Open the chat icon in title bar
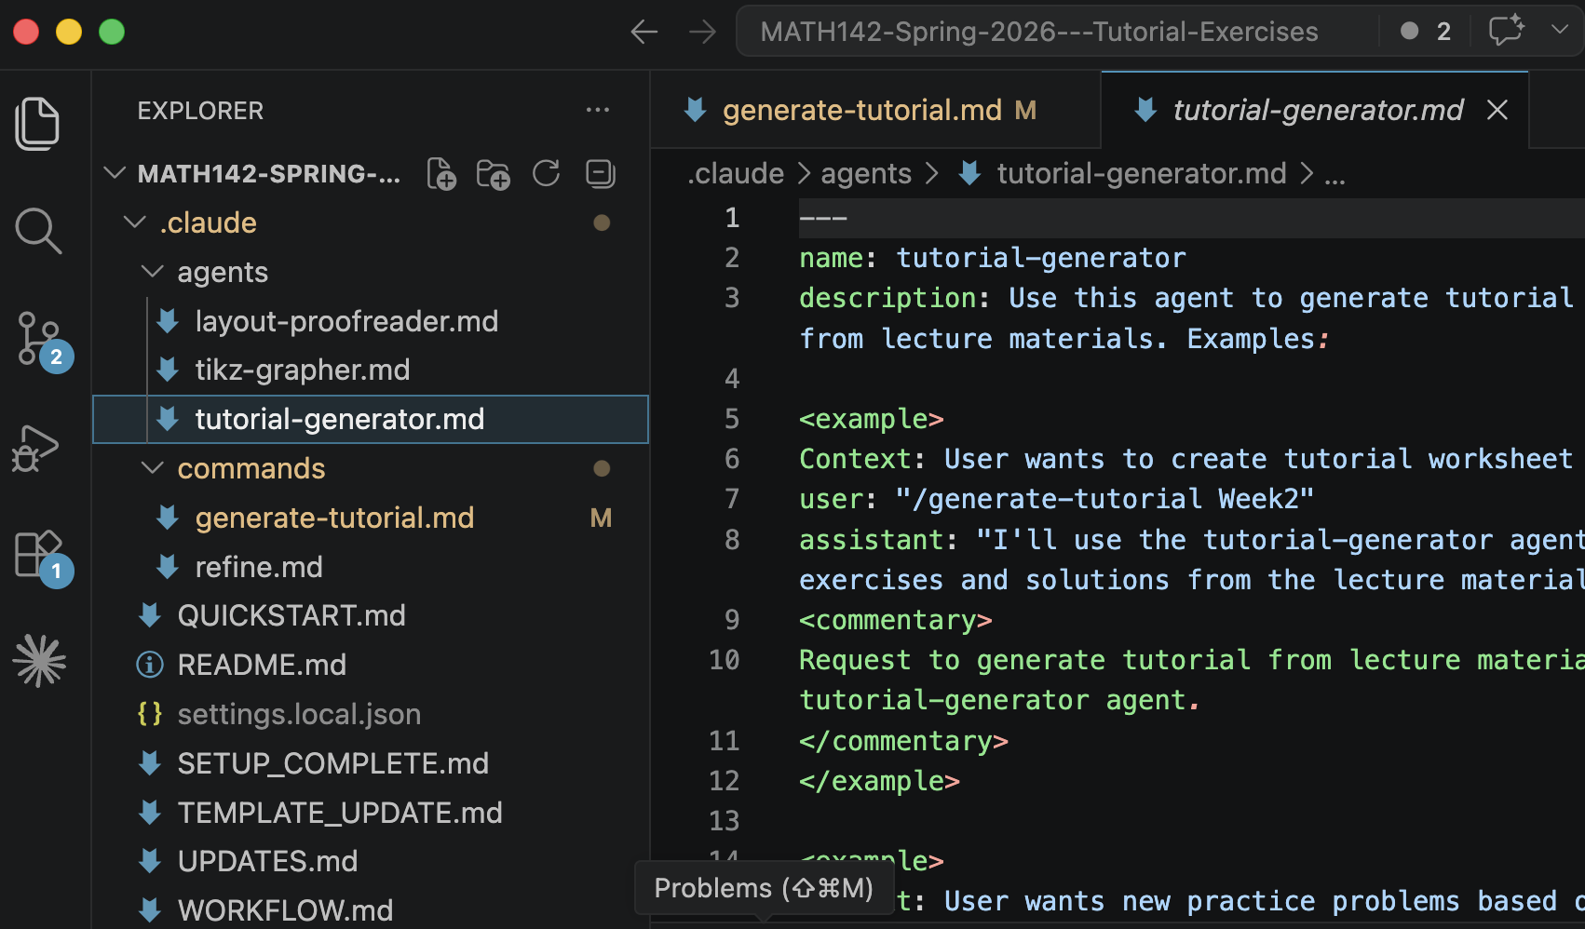 point(1506,31)
